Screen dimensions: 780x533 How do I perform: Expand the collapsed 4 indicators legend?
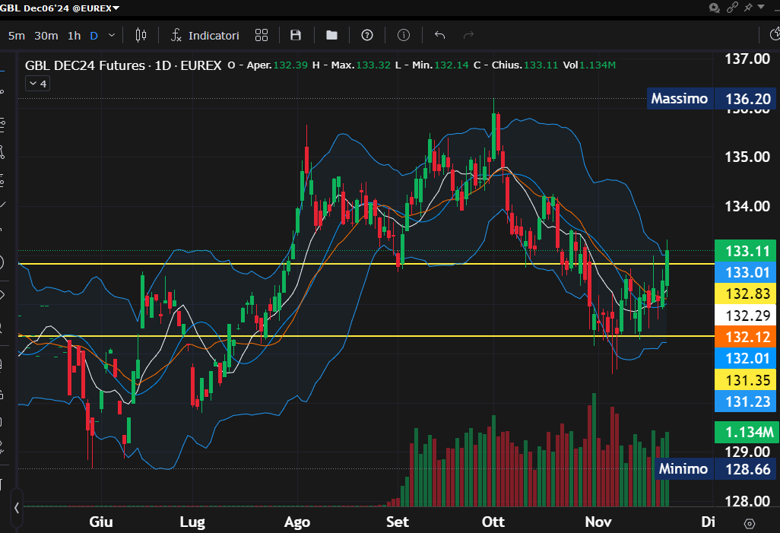38,84
